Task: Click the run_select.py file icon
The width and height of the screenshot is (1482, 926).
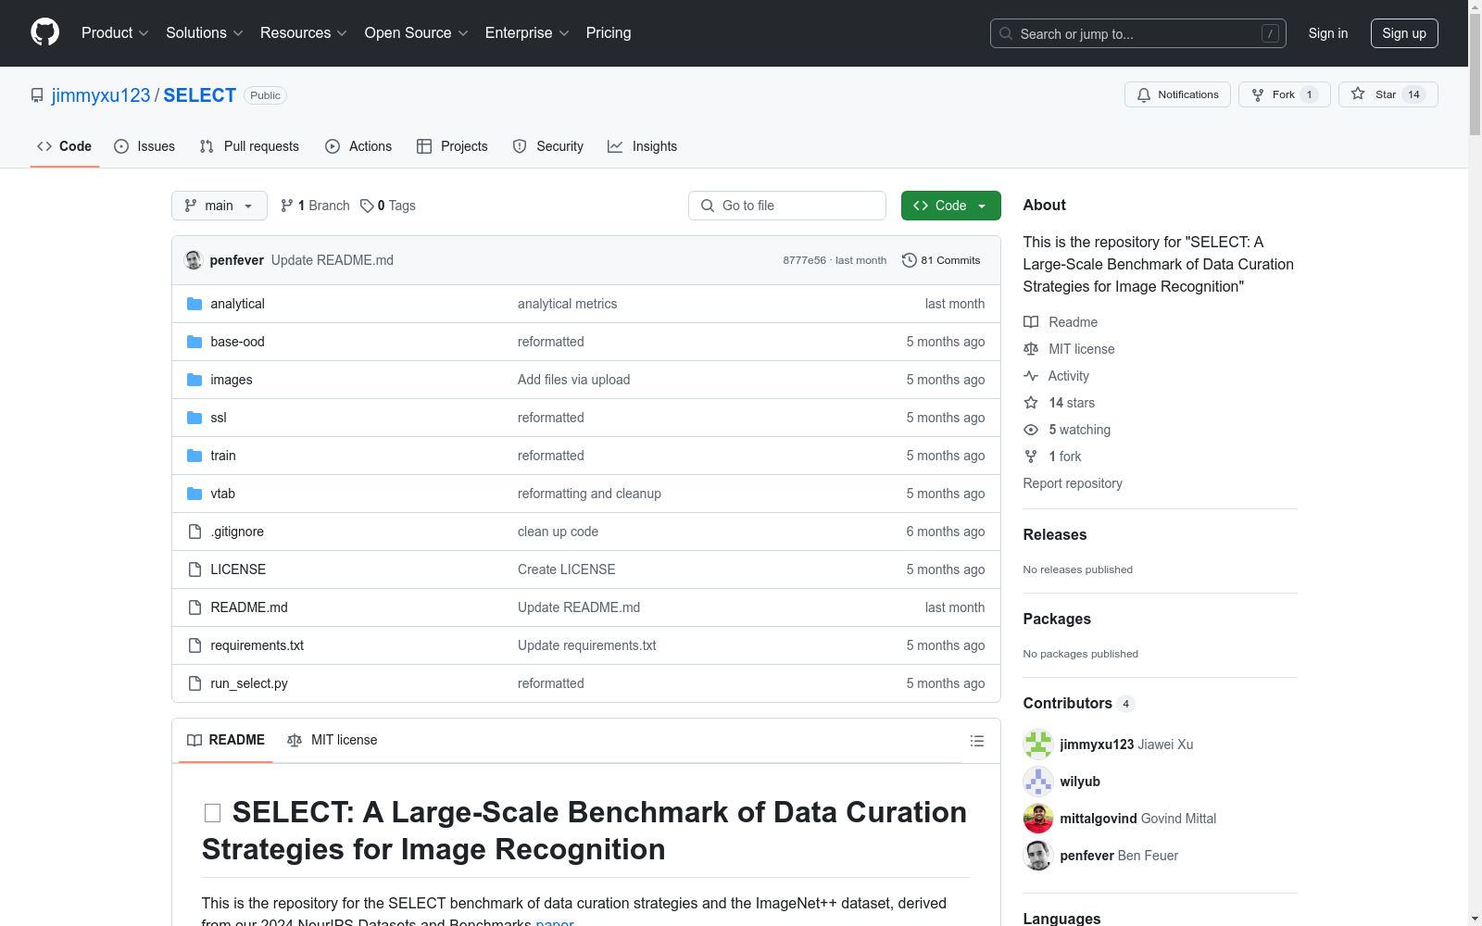Action: point(195,683)
